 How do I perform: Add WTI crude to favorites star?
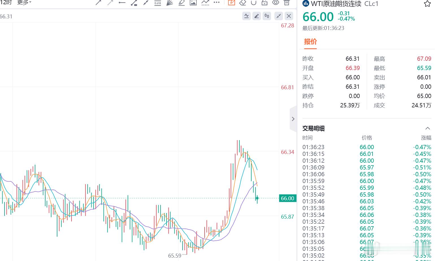coord(427,4)
